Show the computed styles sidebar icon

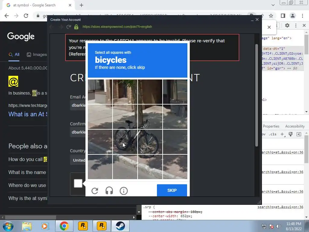(x=299, y=134)
